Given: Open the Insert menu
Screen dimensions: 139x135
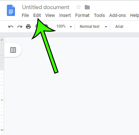Looking at the screenshot, I should click(x=65, y=15).
